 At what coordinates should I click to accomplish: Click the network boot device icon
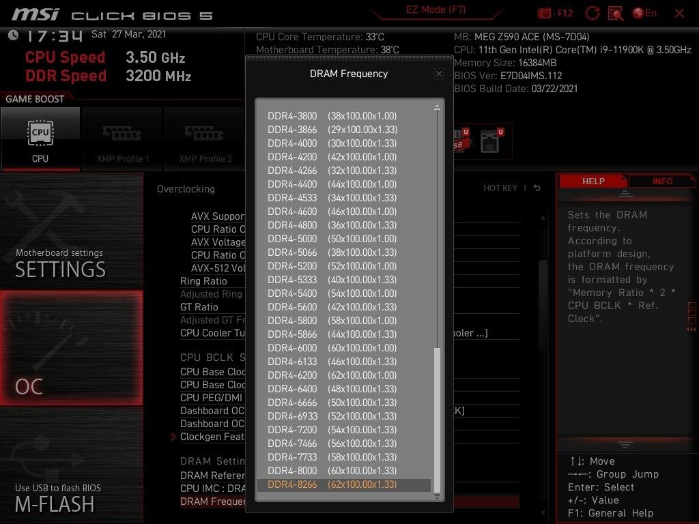pyautogui.click(x=490, y=141)
